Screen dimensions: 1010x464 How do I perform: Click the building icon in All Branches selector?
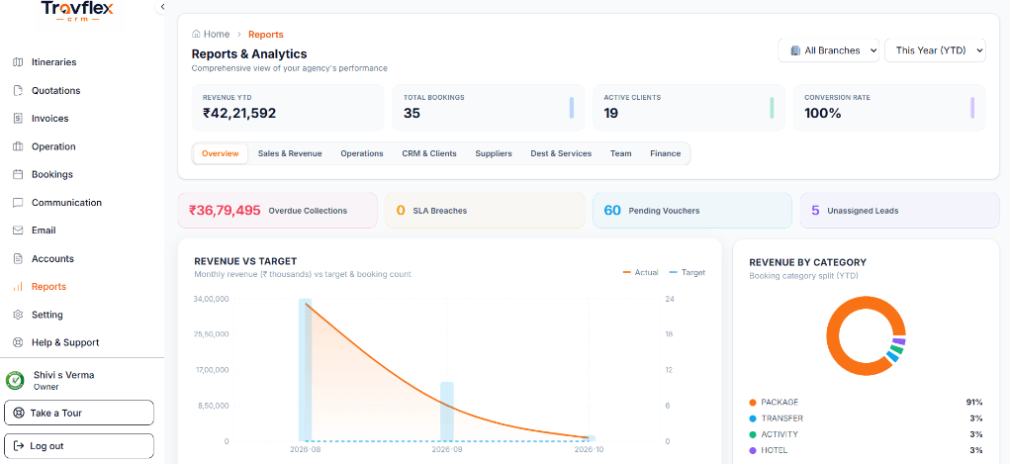[795, 50]
